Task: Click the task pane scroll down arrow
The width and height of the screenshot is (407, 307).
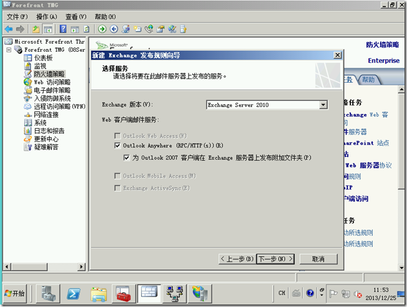Action: pyautogui.click(x=401, y=268)
